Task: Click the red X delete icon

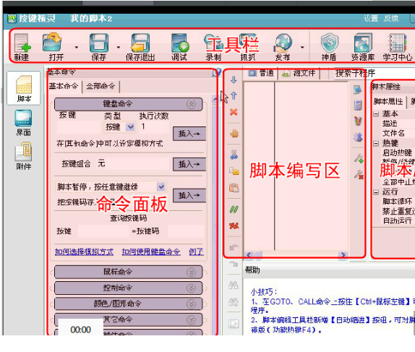Action: tap(234, 112)
